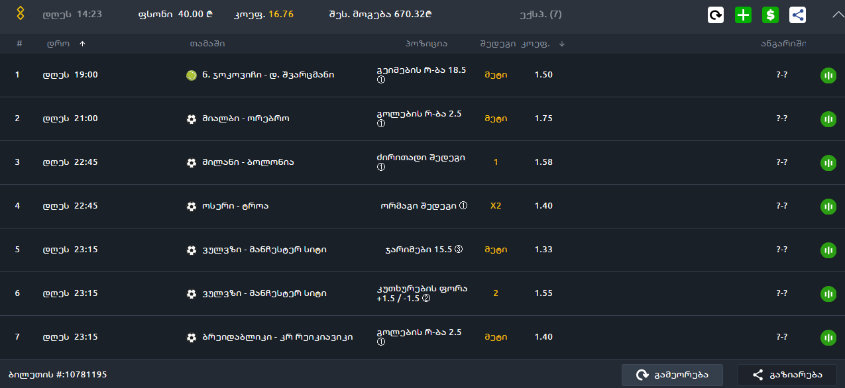Screen dimensions: 845x388
Task: Collapse the ticket with the top-right chevron
Action: [x=838, y=15]
